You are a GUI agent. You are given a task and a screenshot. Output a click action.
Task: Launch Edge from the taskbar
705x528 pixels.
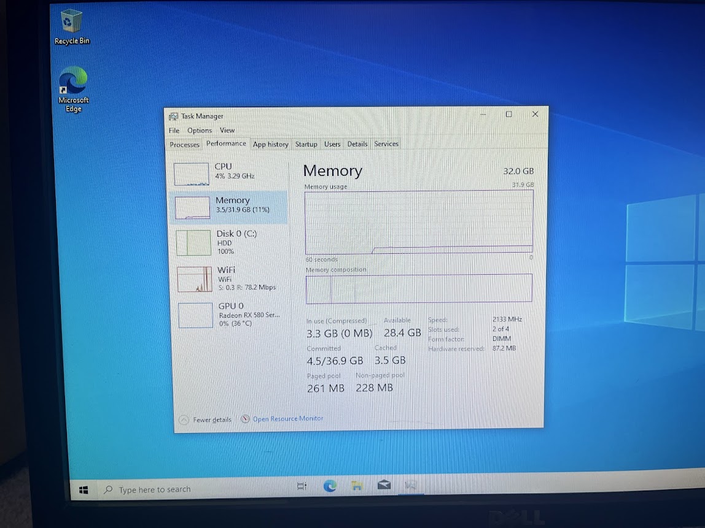point(330,486)
